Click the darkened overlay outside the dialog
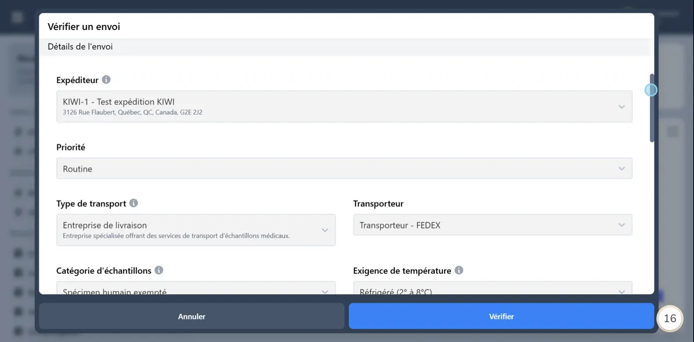Image resolution: width=694 pixels, height=342 pixels. coord(17,173)
